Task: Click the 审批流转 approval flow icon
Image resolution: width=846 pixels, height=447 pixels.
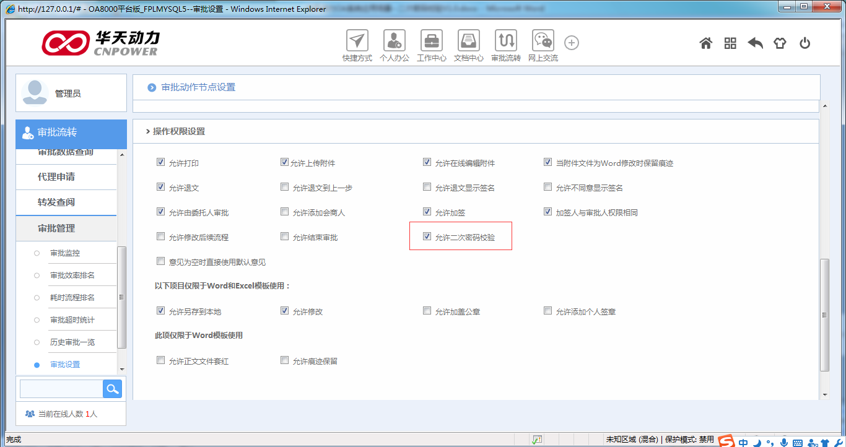Action: [x=505, y=41]
